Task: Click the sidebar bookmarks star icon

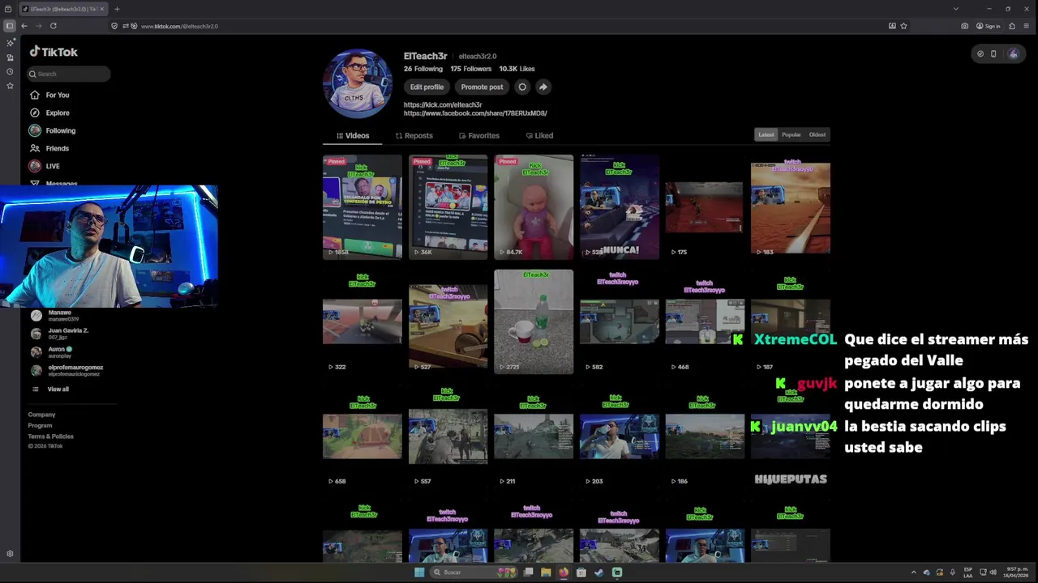Action: pyautogui.click(x=10, y=85)
